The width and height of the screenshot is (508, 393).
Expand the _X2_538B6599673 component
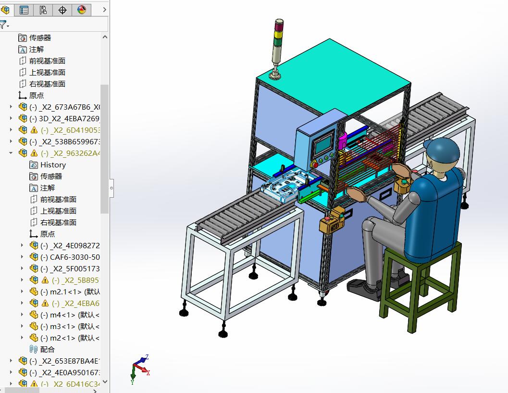click(x=11, y=141)
